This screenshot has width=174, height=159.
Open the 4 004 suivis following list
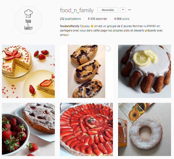point(122,19)
